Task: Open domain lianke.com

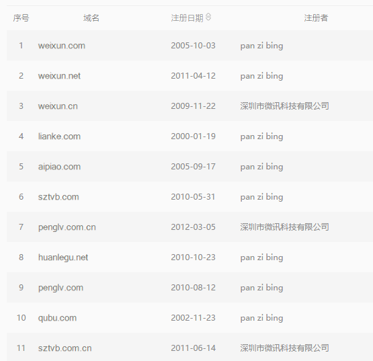Action: coord(59,136)
